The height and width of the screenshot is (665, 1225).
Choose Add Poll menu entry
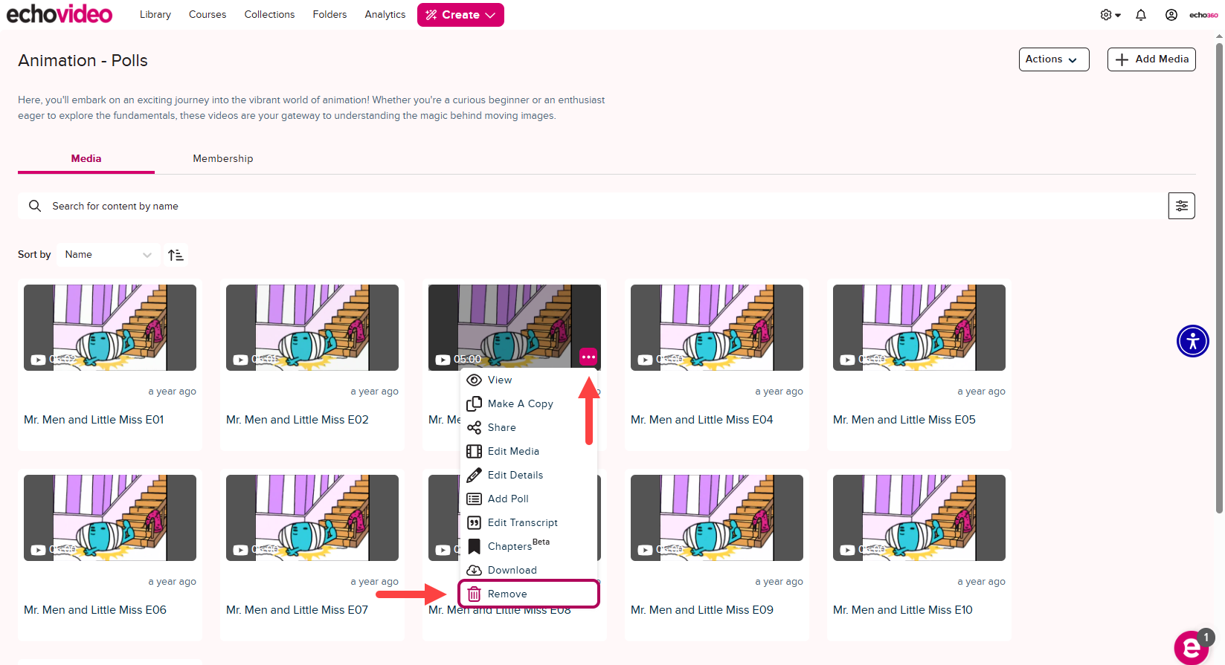coord(528,499)
